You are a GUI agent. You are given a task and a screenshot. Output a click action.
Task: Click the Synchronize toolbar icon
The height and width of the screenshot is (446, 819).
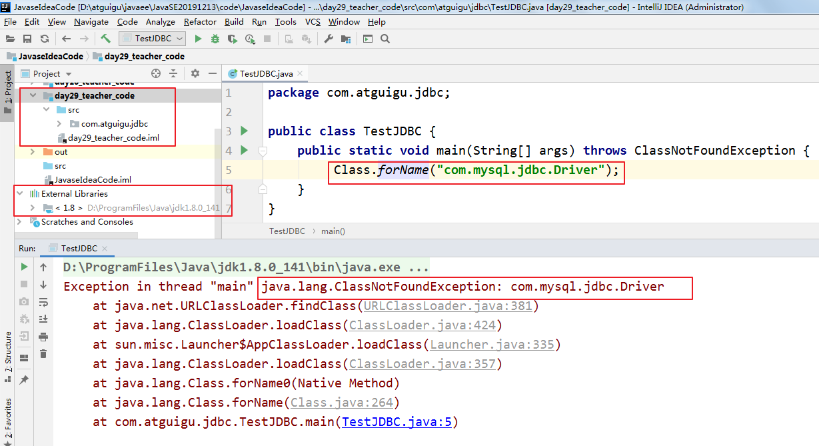(44, 39)
